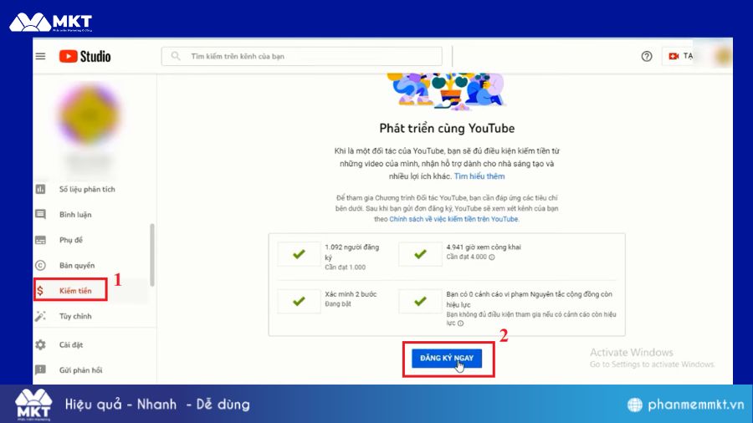This screenshot has height=423, width=753.
Task: Click the Bản quyền copyright icon
Action: (40, 266)
